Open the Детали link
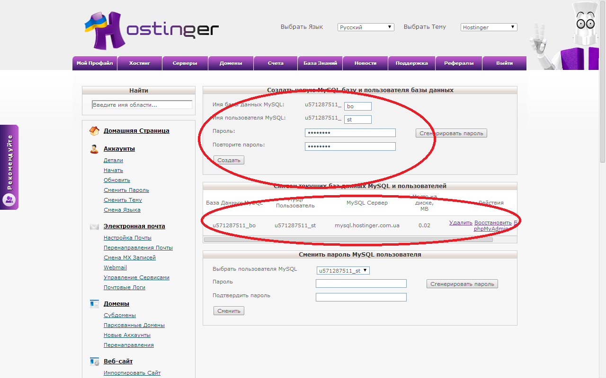Screen dimensions: 606x378 click(113, 160)
